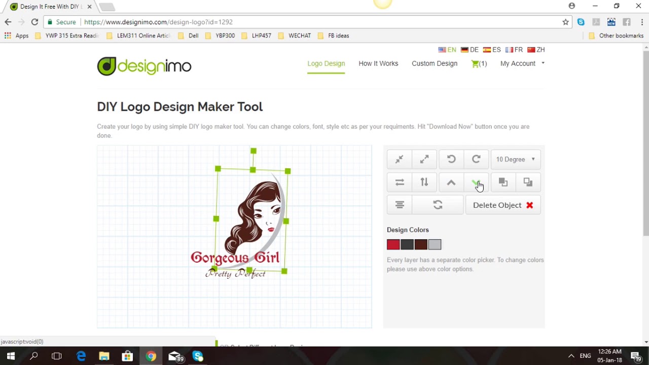649x365 pixels.
Task: Open Custom Design page
Action: pyautogui.click(x=435, y=63)
